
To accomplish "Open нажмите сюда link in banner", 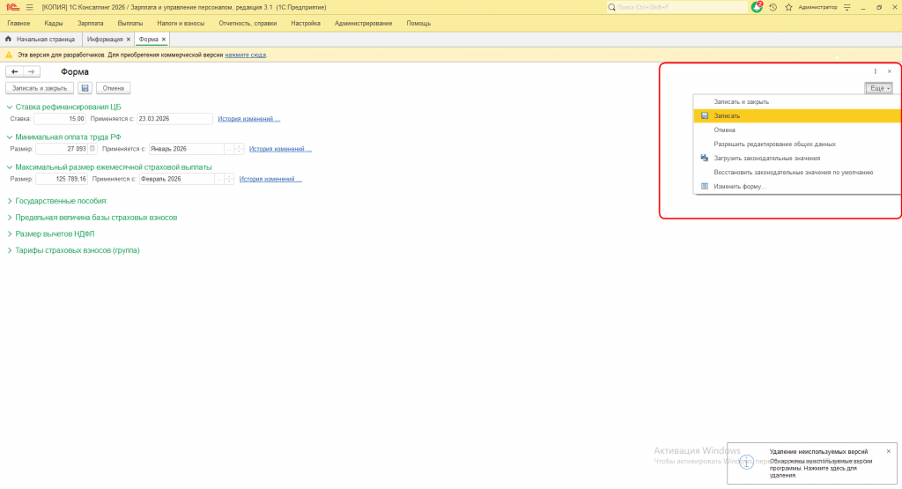I will 245,56.
